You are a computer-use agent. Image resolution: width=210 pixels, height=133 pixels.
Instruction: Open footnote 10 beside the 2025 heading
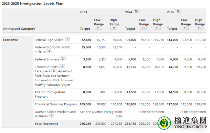(x=178, y=11)
